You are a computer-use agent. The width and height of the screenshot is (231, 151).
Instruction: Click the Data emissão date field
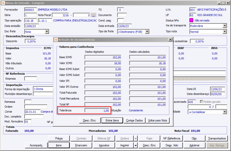(x=31, y=26)
